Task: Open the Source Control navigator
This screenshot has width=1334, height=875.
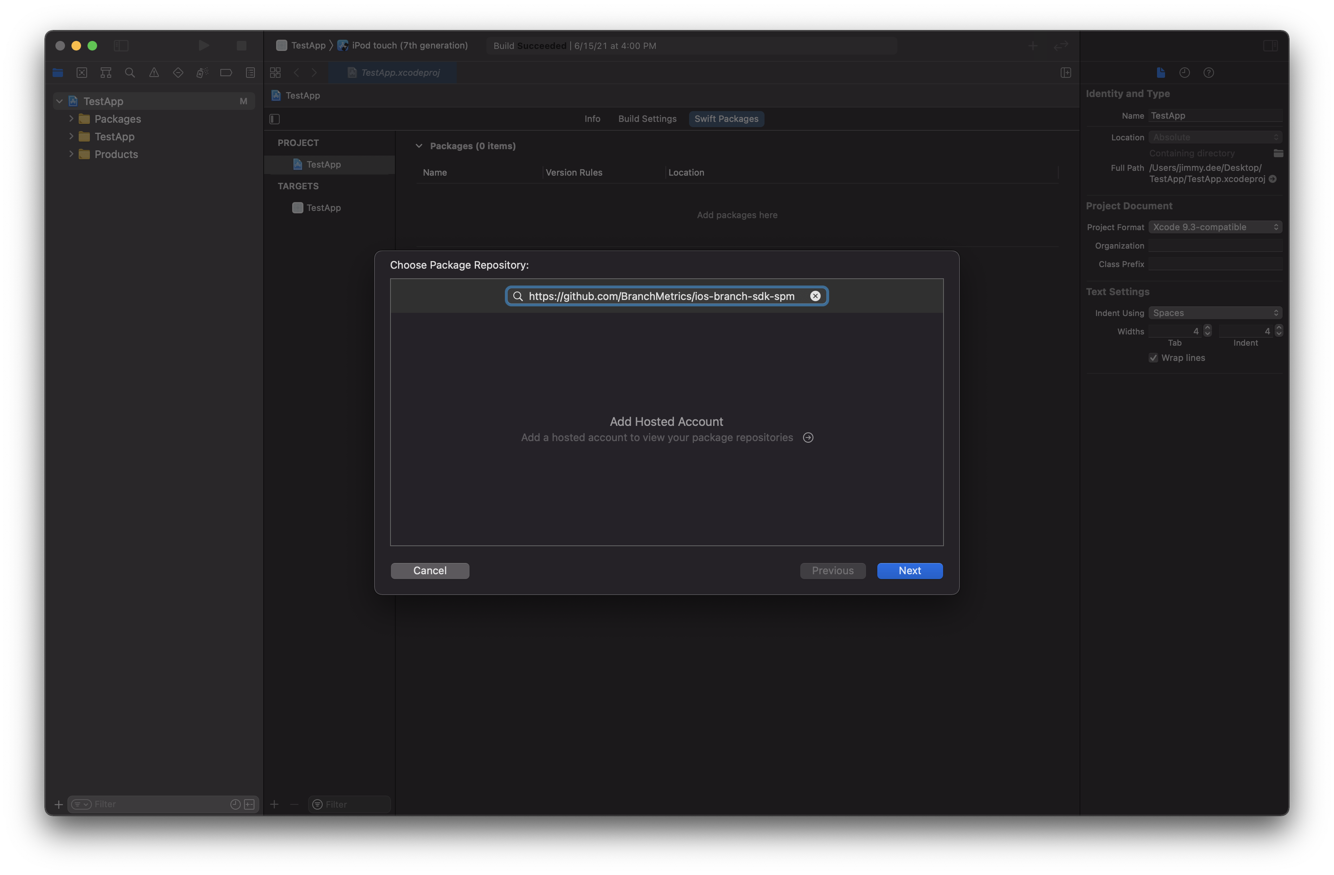Action: [82, 73]
